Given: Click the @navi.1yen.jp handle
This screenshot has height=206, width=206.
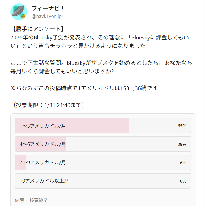Looking at the screenshot, I should click(46, 16).
